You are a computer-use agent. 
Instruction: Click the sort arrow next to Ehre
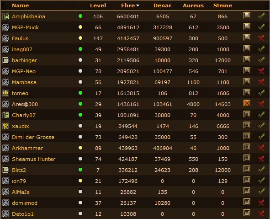click(x=138, y=5)
